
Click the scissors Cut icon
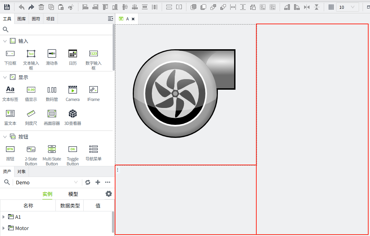coord(71,7)
